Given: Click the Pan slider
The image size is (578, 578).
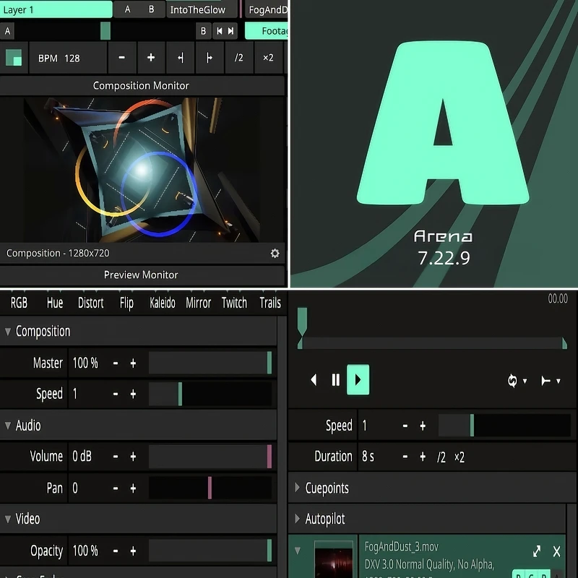Looking at the screenshot, I should [x=210, y=488].
